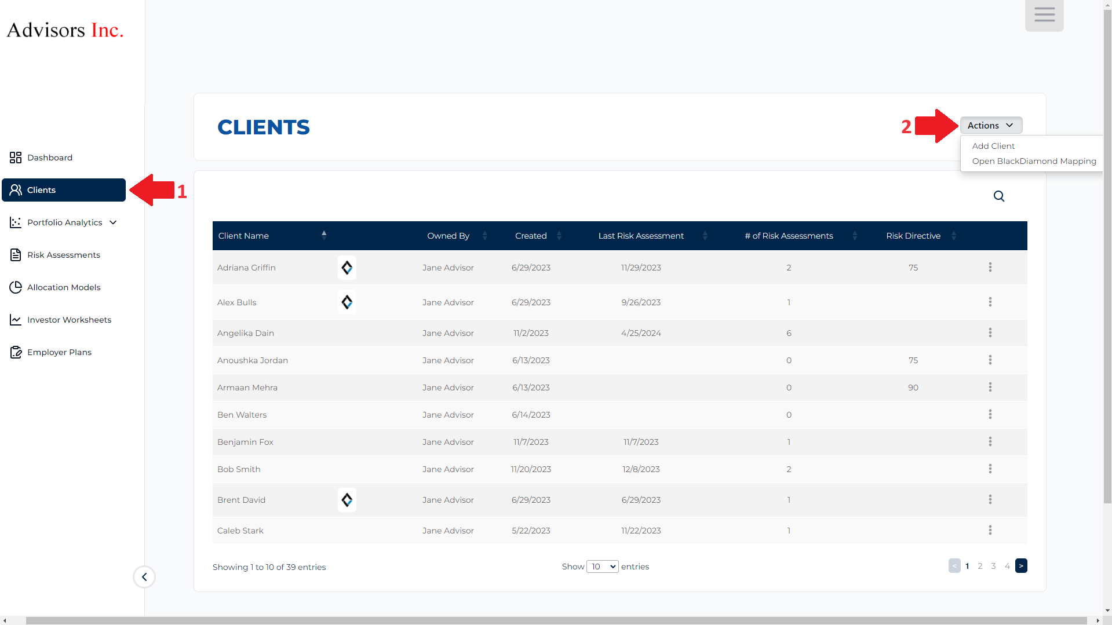Image resolution: width=1112 pixels, height=625 pixels.
Task: Open the entries-per-page select box
Action: [602, 566]
